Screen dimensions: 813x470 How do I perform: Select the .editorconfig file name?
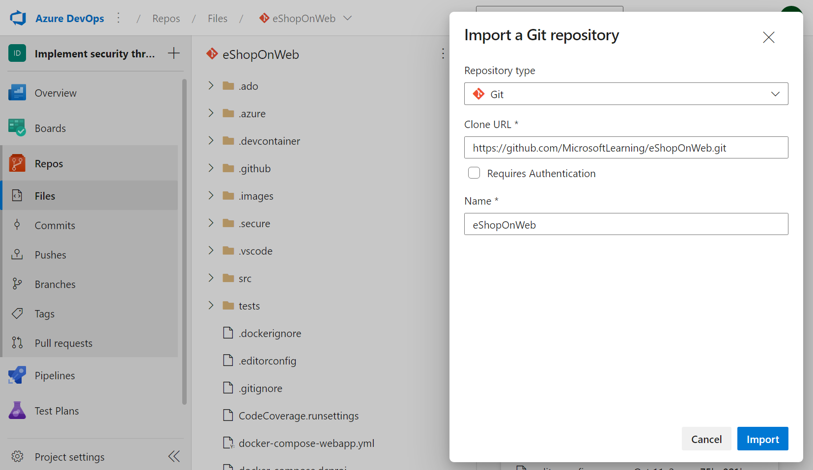pos(267,361)
